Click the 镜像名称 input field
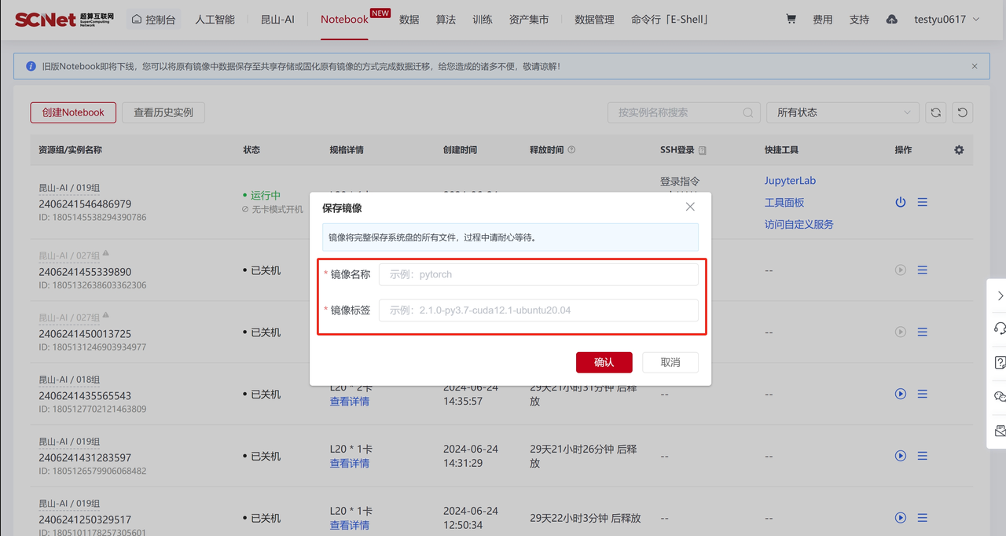The image size is (1006, 536). [x=538, y=274]
